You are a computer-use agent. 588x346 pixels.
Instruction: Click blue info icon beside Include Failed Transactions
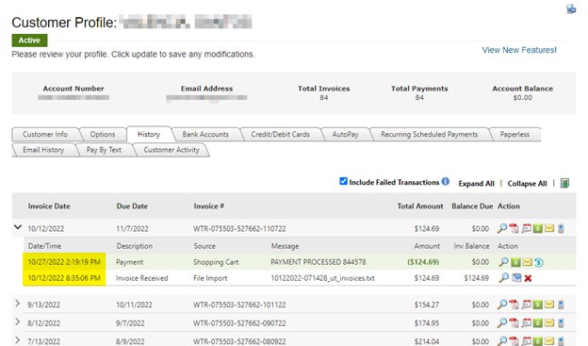446,182
